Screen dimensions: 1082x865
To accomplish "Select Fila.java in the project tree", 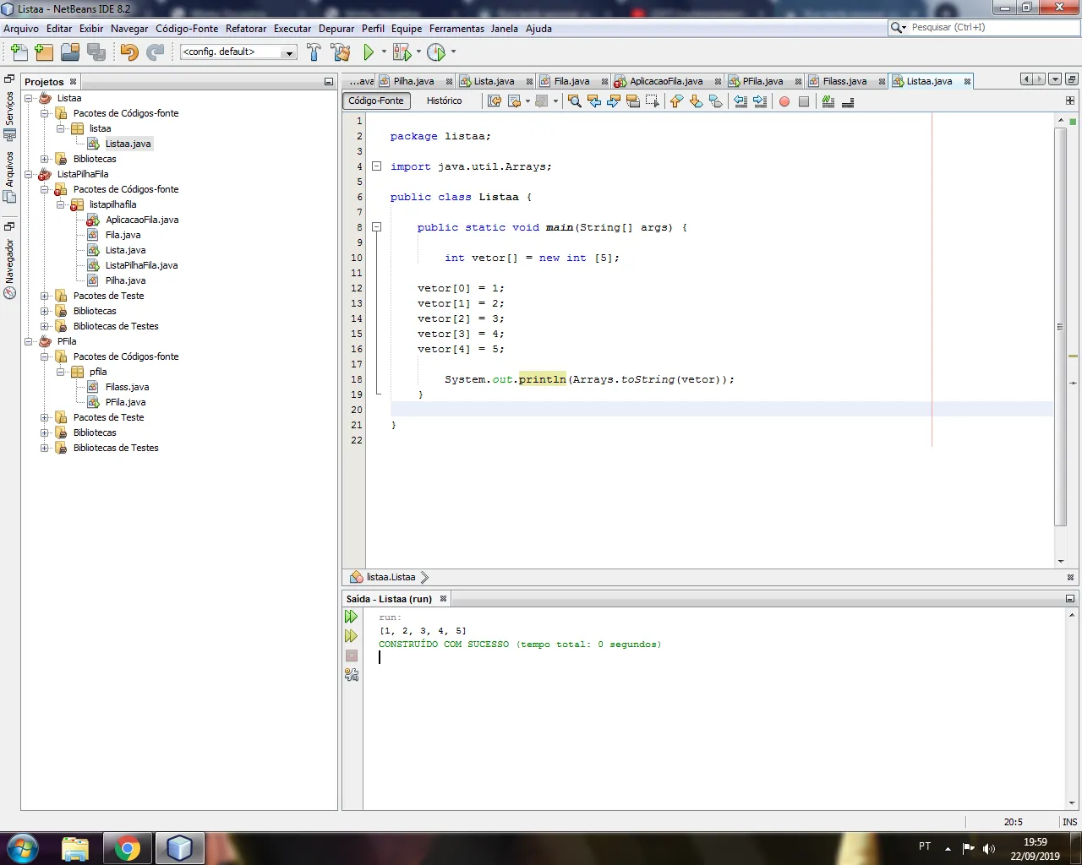I will [x=123, y=235].
